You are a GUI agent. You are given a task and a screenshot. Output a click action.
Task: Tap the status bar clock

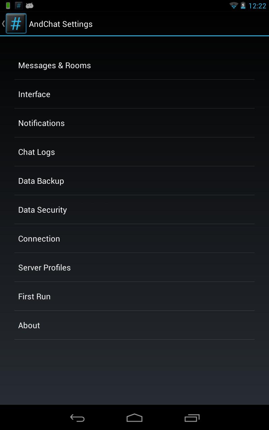pyautogui.click(x=257, y=6)
